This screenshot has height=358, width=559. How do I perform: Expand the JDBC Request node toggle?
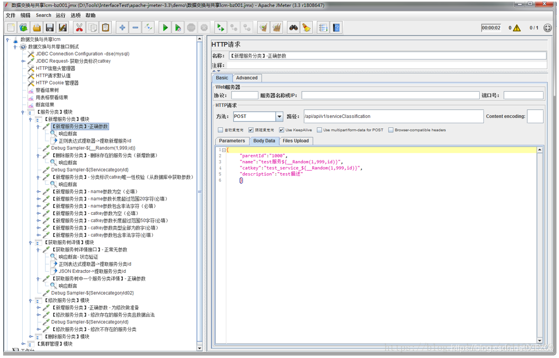tap(23, 61)
